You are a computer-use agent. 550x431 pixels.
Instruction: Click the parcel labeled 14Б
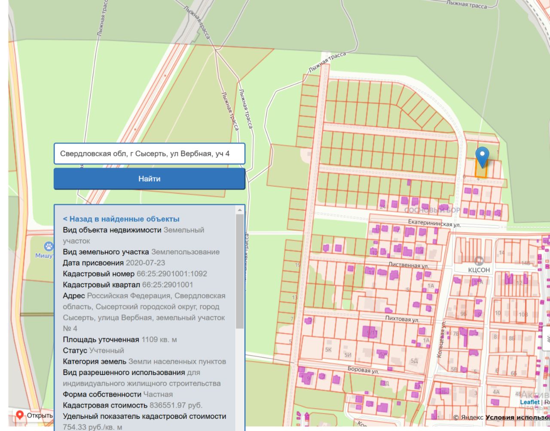[x=526, y=263]
